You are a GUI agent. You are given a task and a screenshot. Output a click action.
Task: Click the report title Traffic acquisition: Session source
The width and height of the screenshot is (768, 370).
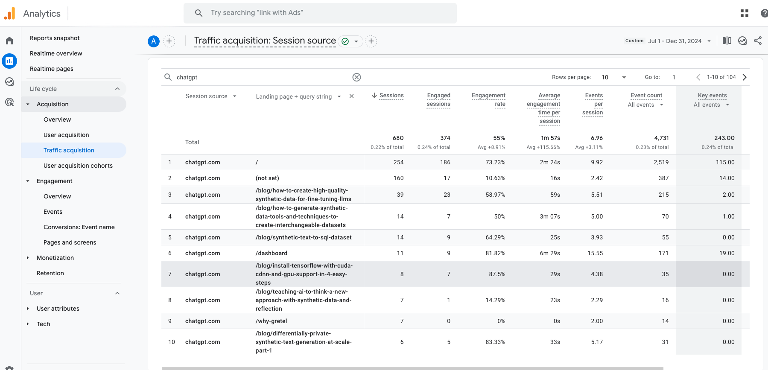pyautogui.click(x=265, y=41)
